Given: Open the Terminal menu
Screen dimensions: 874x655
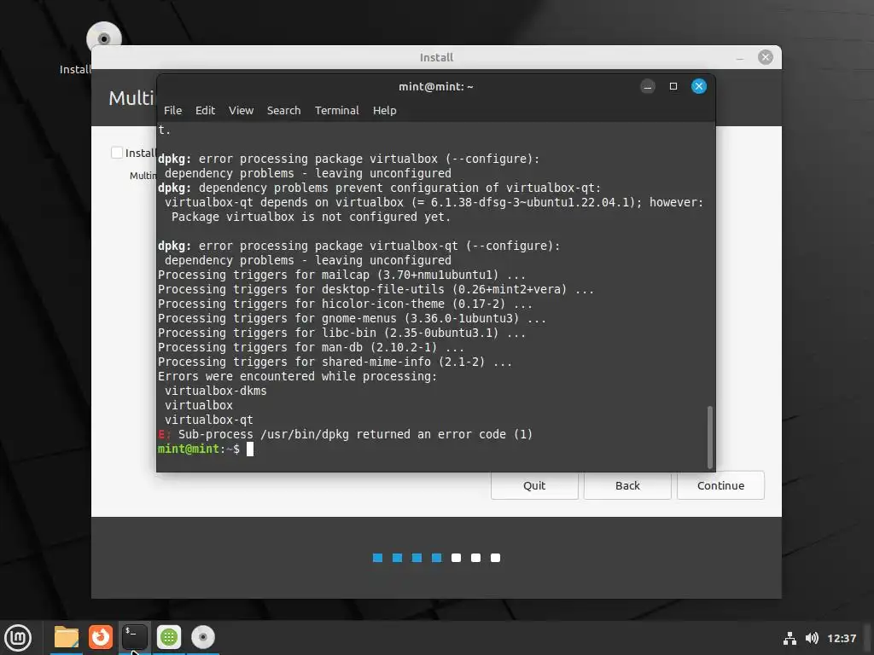Looking at the screenshot, I should [336, 110].
